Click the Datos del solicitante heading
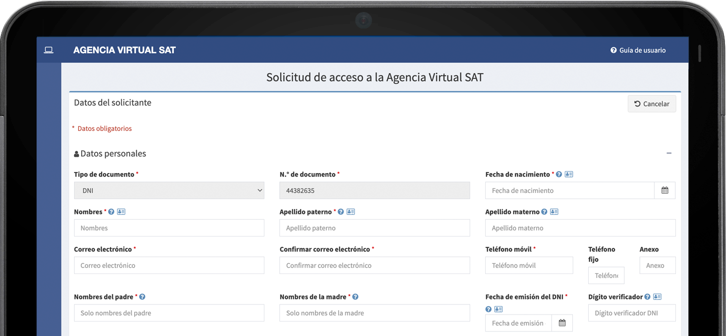 tap(113, 102)
